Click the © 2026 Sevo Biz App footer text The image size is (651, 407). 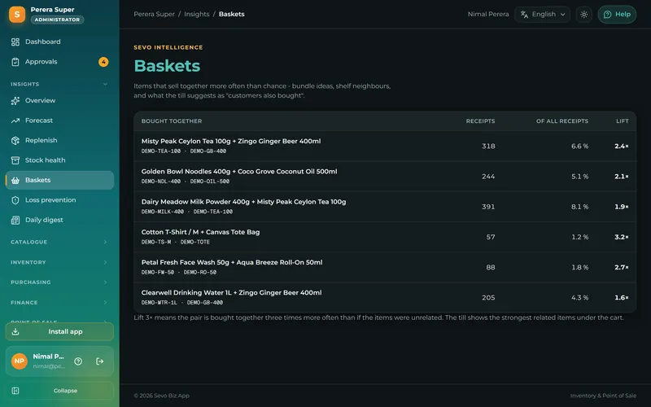tap(161, 396)
